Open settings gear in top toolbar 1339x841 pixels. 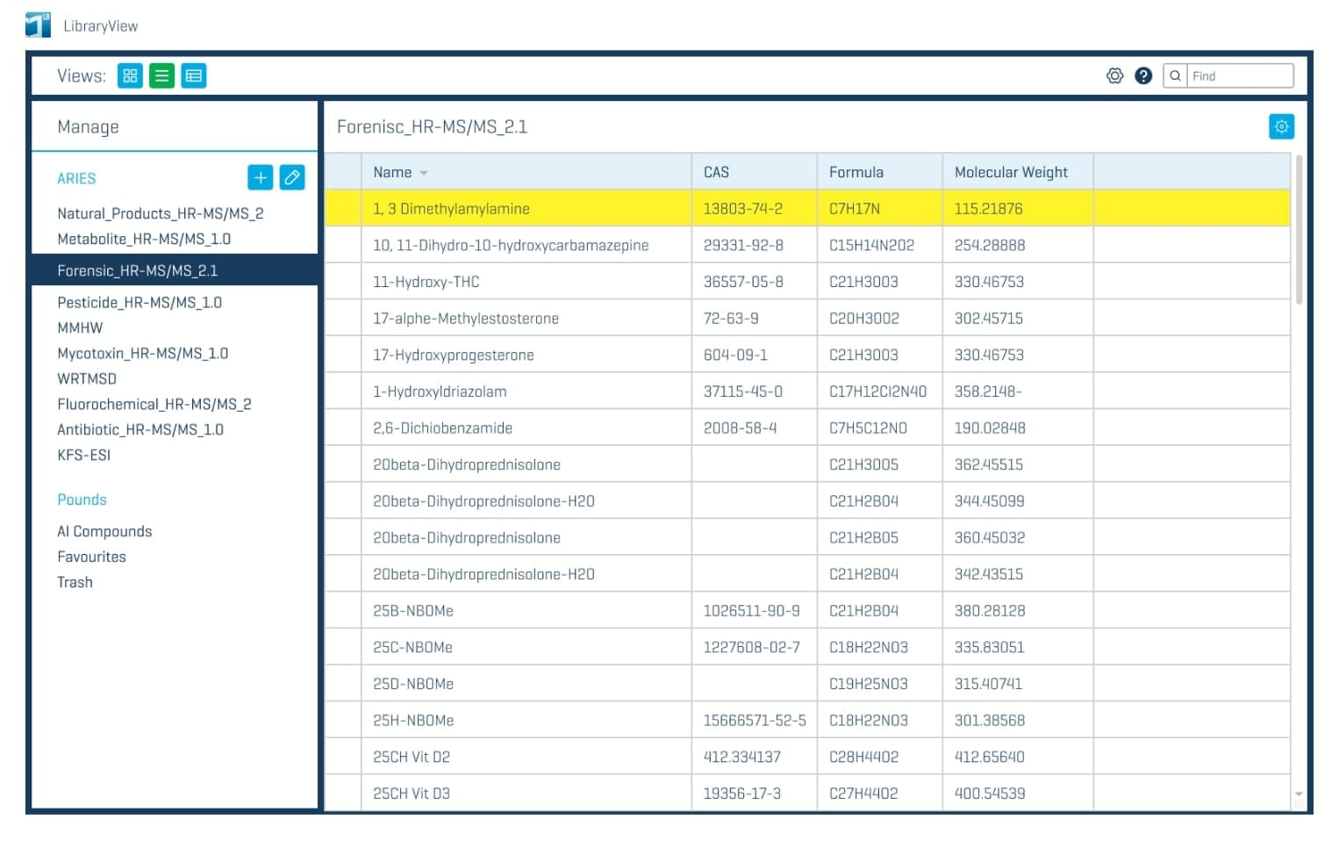click(1114, 75)
